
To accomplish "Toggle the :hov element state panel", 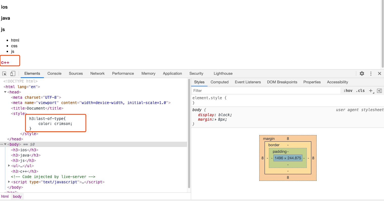I will [x=348, y=91].
